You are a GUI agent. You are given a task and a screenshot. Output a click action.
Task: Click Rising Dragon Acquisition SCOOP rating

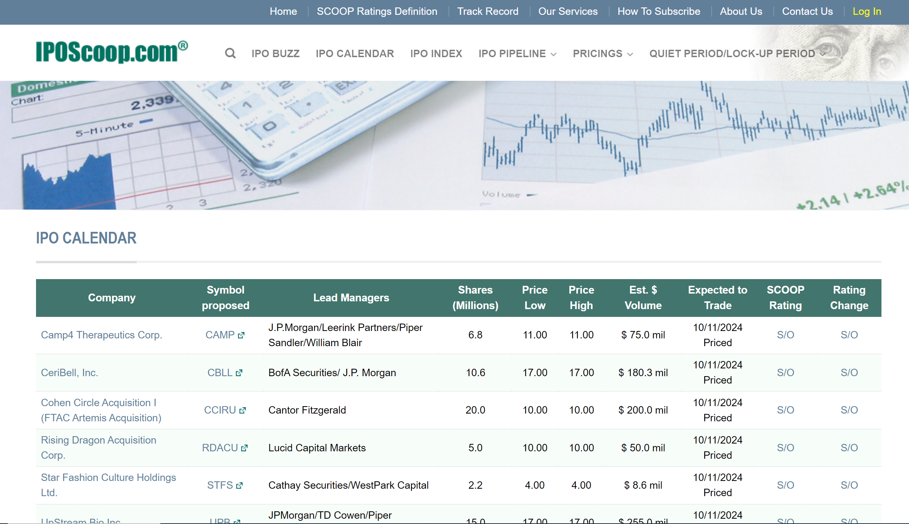(x=785, y=448)
